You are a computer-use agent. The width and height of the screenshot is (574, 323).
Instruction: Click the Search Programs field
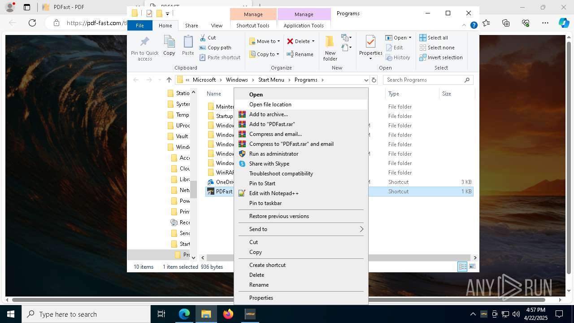pyautogui.click(x=428, y=80)
